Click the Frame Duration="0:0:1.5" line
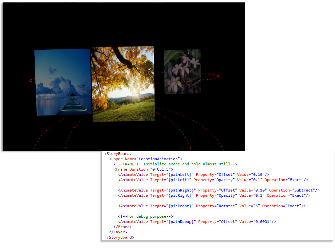Viewport: 335px width, 251px height. pos(143,170)
